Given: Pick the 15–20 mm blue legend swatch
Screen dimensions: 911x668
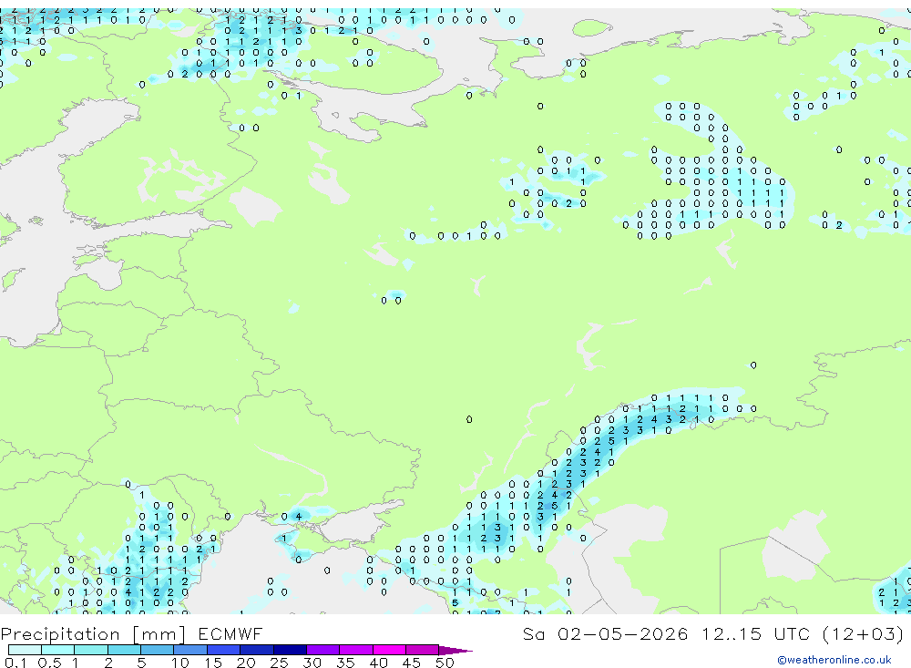Looking at the screenshot, I should pyautogui.click(x=223, y=650).
